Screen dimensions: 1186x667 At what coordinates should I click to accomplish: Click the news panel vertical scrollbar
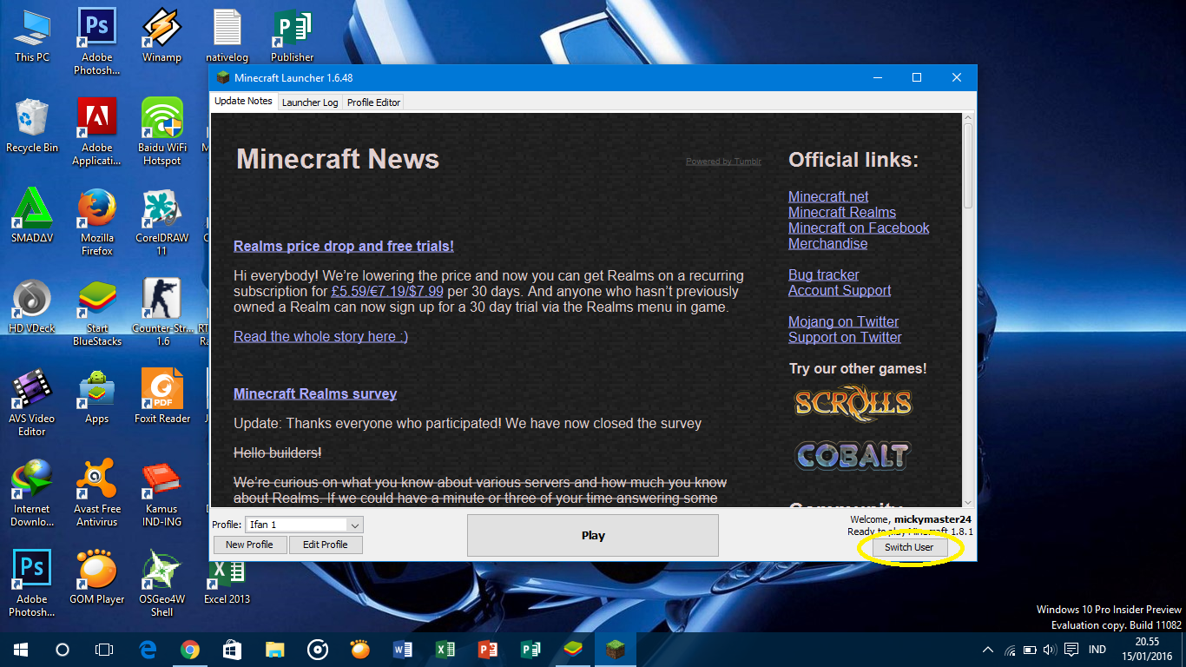[968, 310]
